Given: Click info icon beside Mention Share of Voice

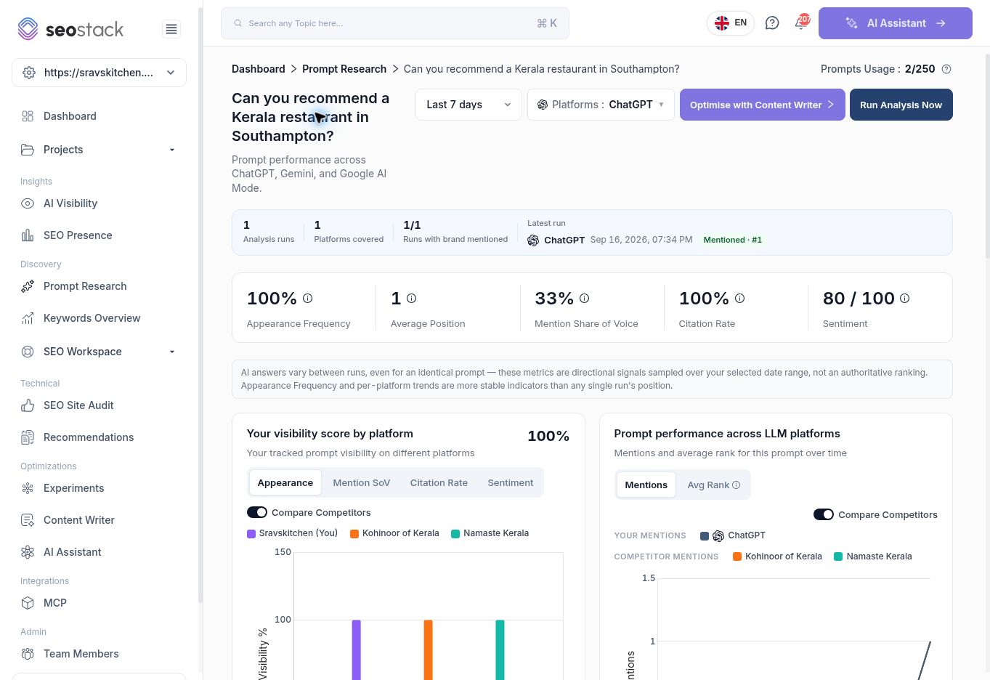Looking at the screenshot, I should (585, 298).
